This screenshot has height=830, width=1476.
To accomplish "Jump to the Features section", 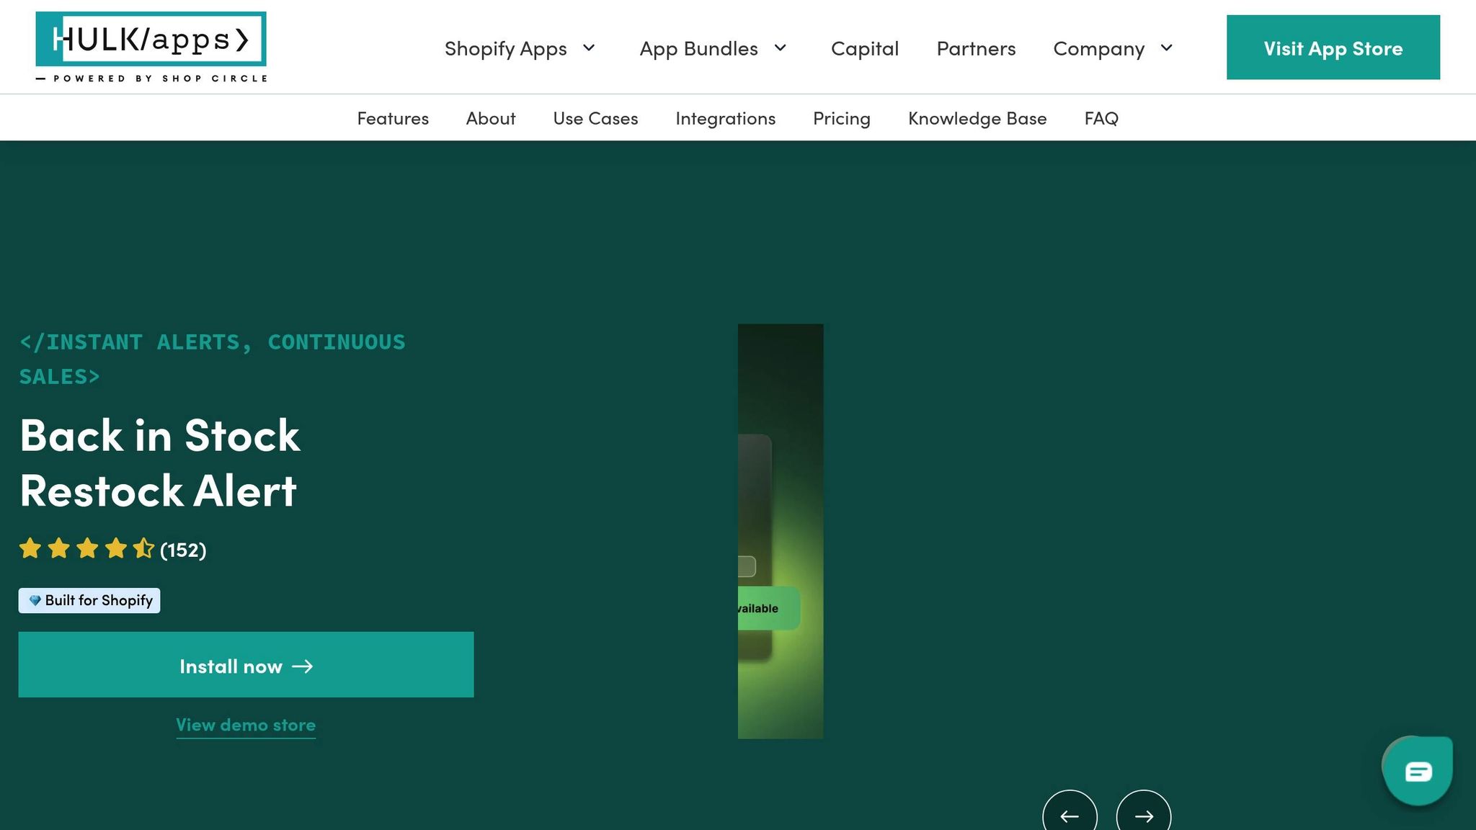I will pos(393,118).
